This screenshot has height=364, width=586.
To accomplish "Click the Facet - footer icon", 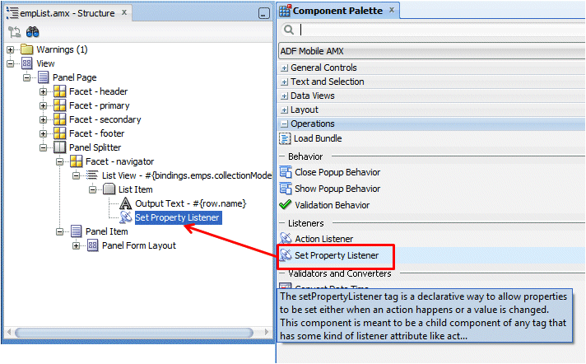I will [60, 133].
